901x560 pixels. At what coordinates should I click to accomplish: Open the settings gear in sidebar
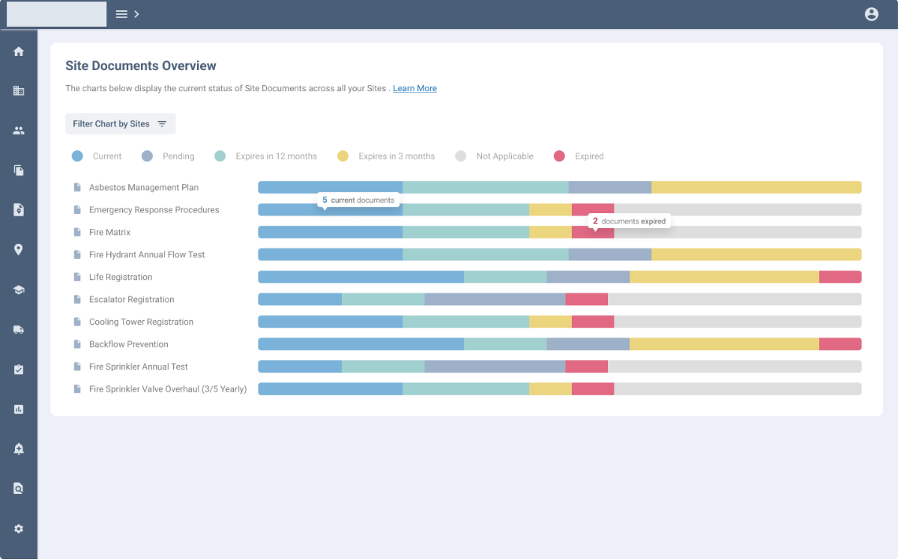pos(19,529)
